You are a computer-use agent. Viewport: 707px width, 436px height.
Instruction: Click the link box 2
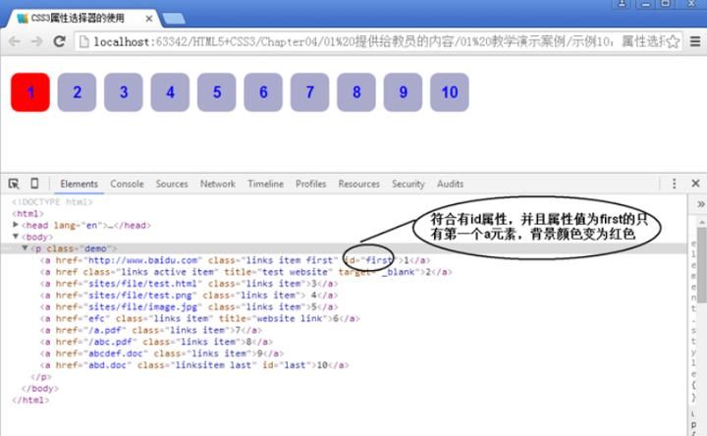(x=77, y=92)
